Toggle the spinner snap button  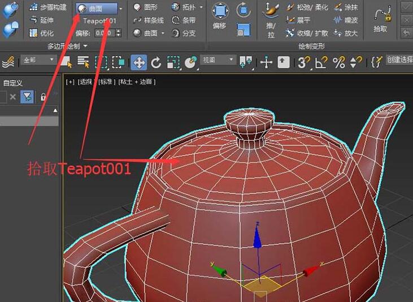point(356,63)
